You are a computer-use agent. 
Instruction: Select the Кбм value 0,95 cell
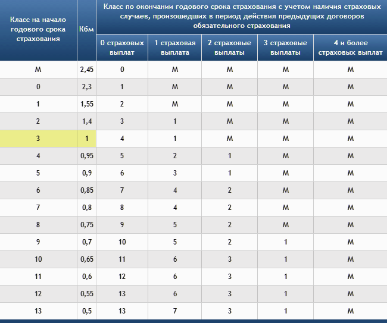(86, 156)
